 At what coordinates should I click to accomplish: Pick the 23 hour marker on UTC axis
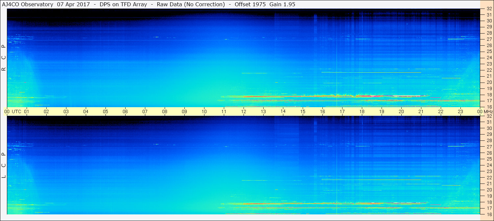(460, 111)
